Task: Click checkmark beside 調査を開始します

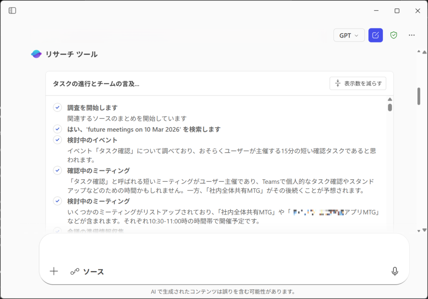Action: 58,108
